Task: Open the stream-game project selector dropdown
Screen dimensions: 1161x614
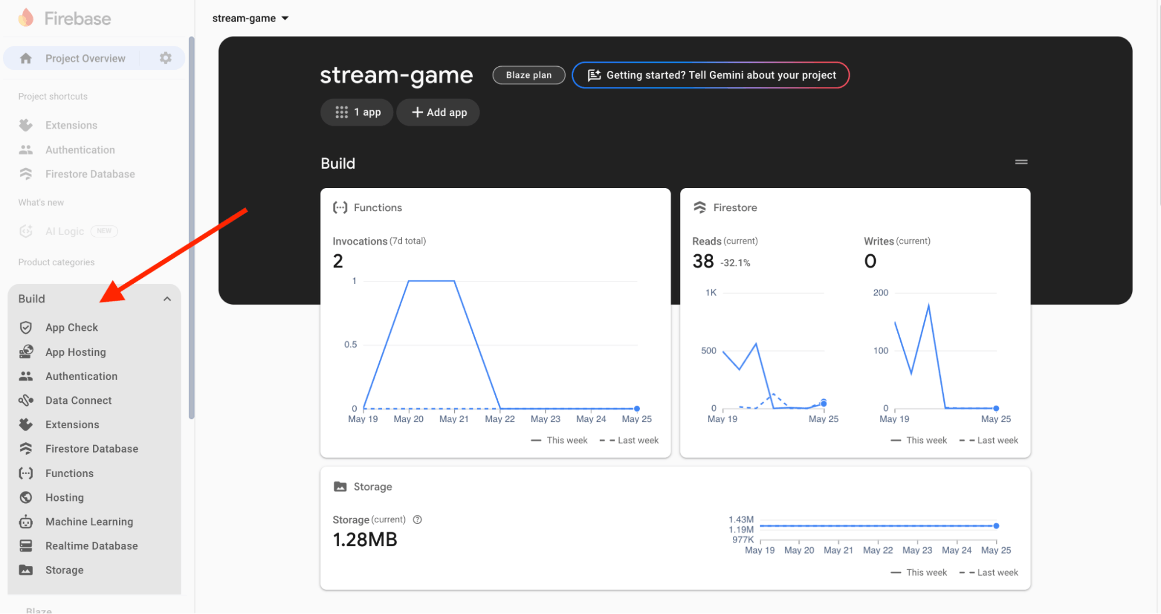Action: 250,18
